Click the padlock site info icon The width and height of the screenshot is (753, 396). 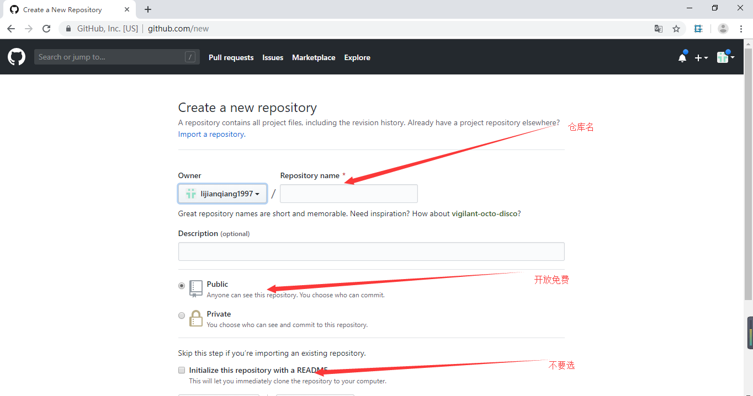[69, 29]
